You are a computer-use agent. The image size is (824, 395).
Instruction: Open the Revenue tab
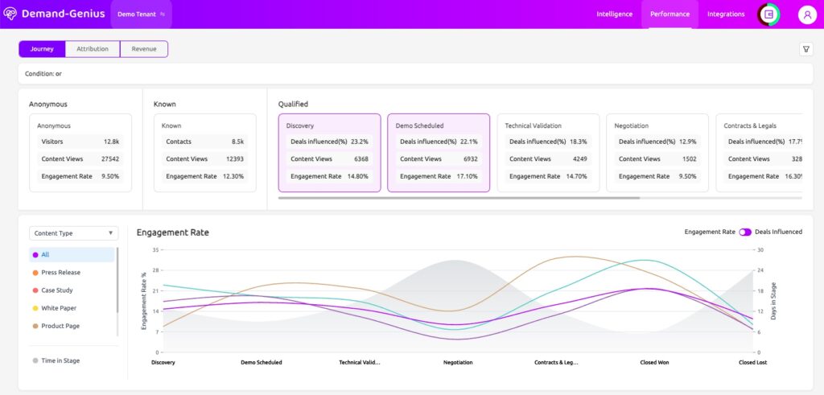(144, 49)
